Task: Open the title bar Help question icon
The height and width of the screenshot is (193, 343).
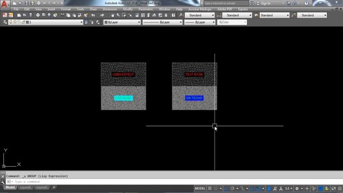Action: coord(306,3)
